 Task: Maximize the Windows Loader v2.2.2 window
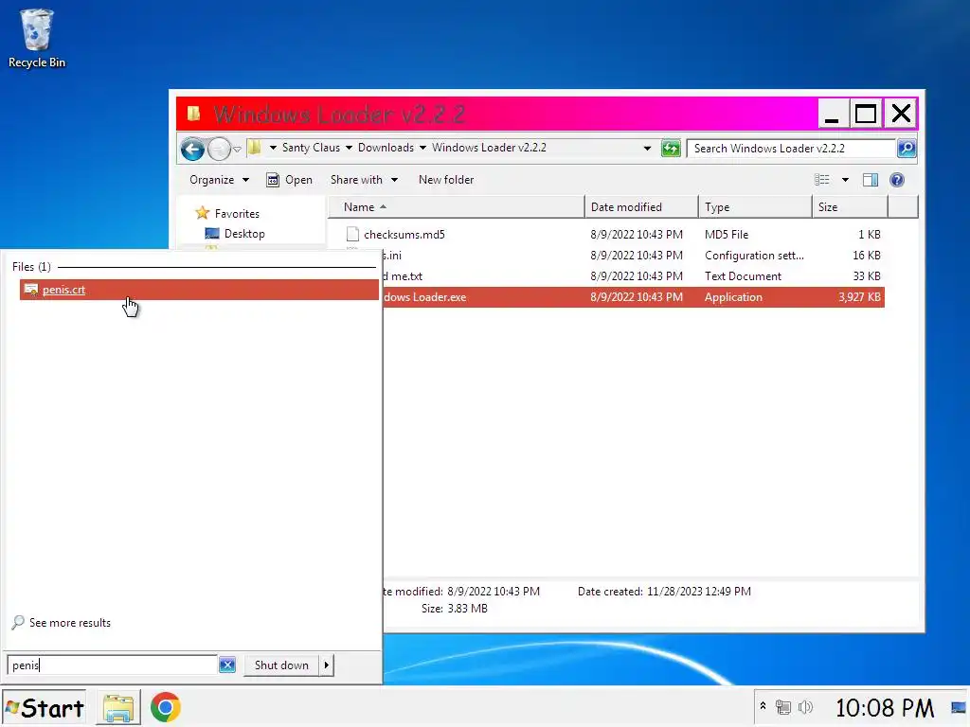866,114
